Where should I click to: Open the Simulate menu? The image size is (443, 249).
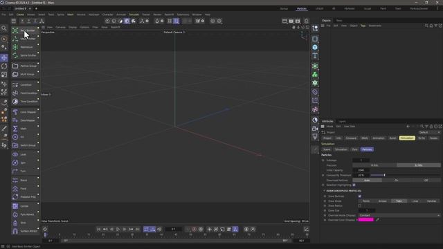coord(134,15)
